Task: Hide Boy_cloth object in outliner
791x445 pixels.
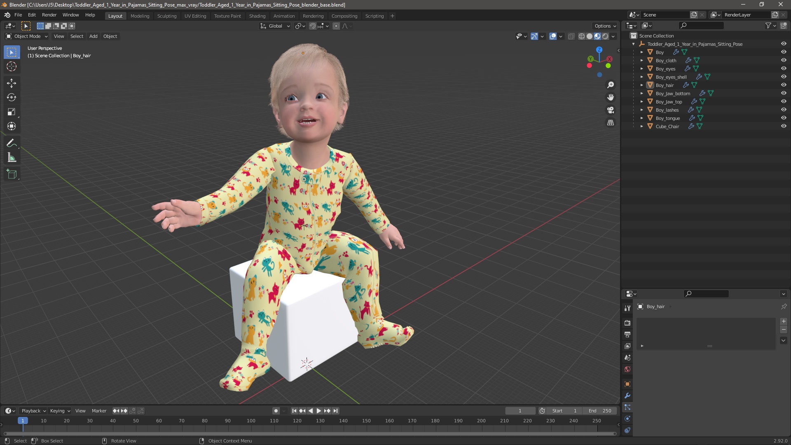Action: pyautogui.click(x=784, y=60)
